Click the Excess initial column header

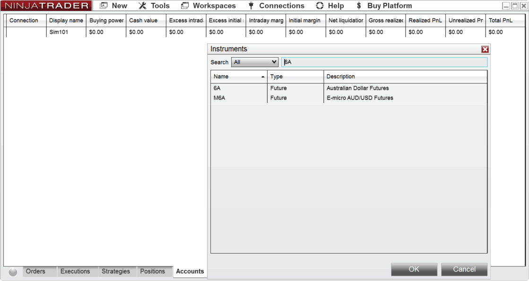(x=225, y=21)
